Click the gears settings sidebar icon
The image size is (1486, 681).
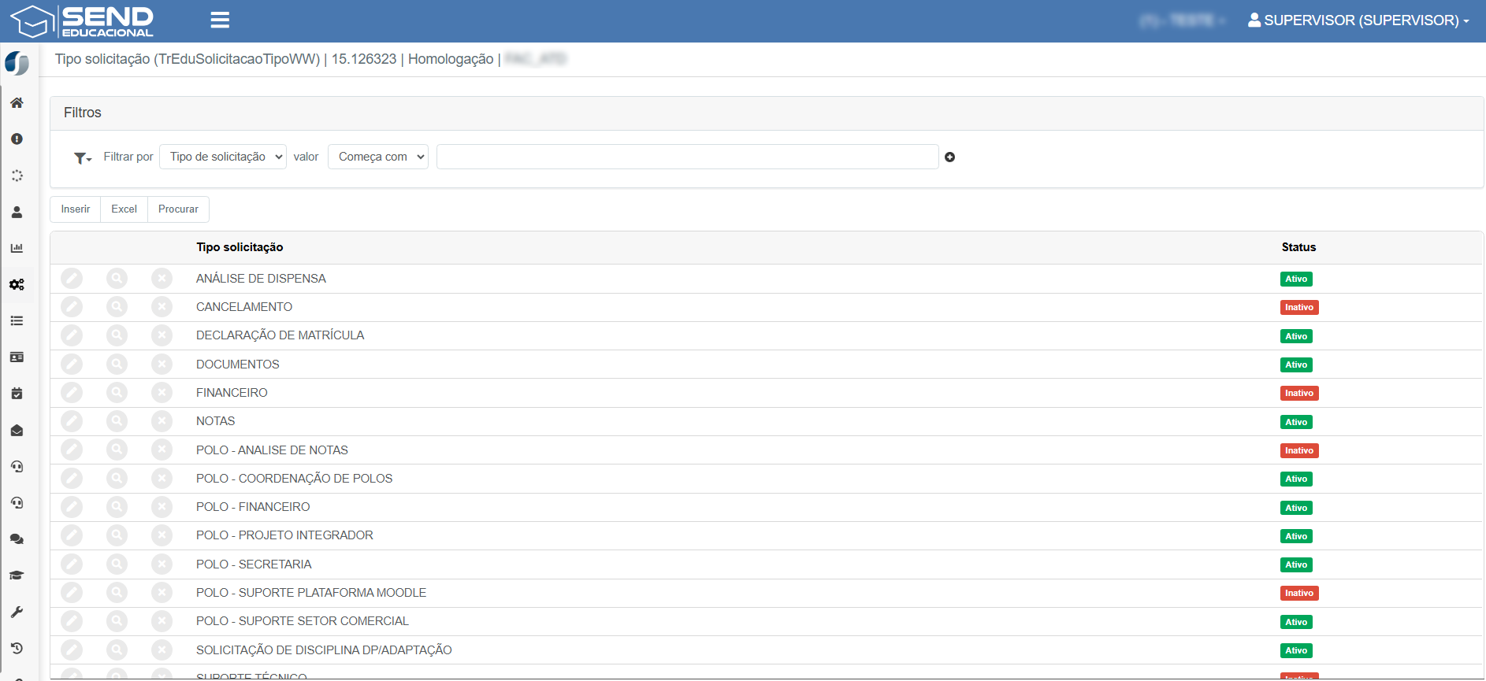point(17,284)
